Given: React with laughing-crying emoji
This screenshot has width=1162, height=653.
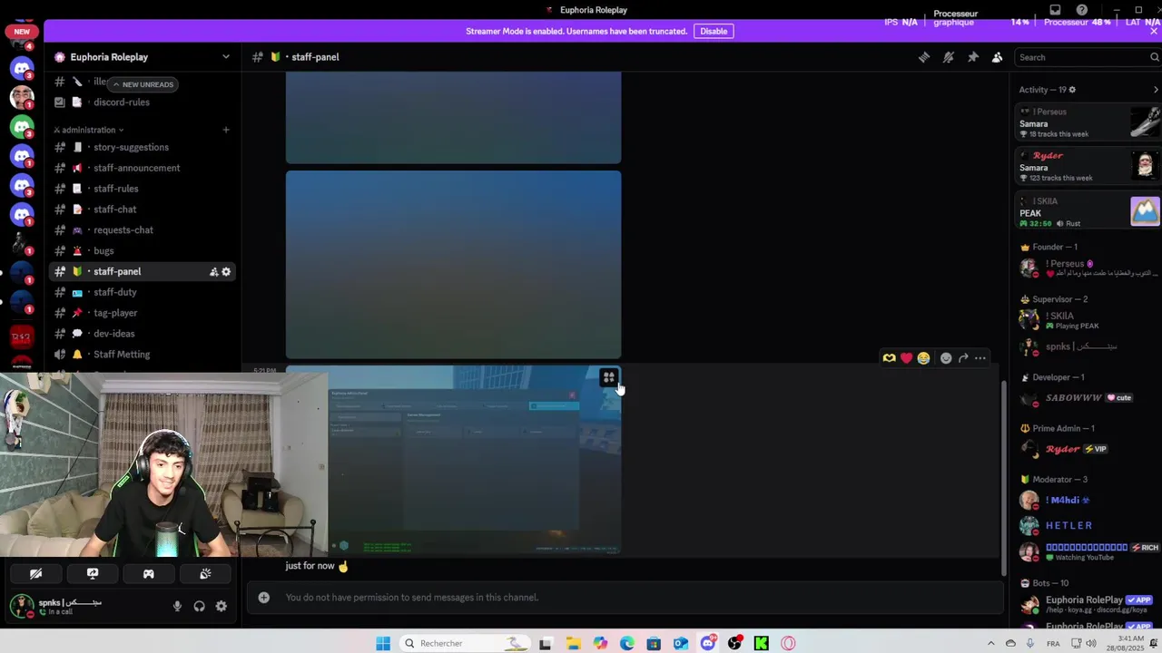Looking at the screenshot, I should point(923,358).
